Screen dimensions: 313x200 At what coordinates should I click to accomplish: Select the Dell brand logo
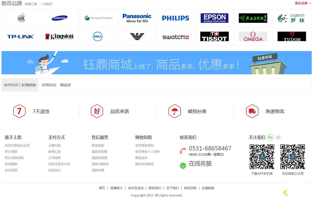(98, 37)
